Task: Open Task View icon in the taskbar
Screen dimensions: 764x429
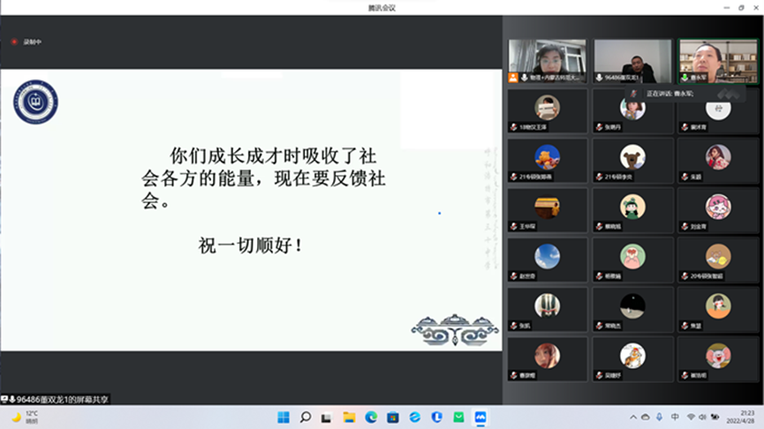Action: [327, 417]
